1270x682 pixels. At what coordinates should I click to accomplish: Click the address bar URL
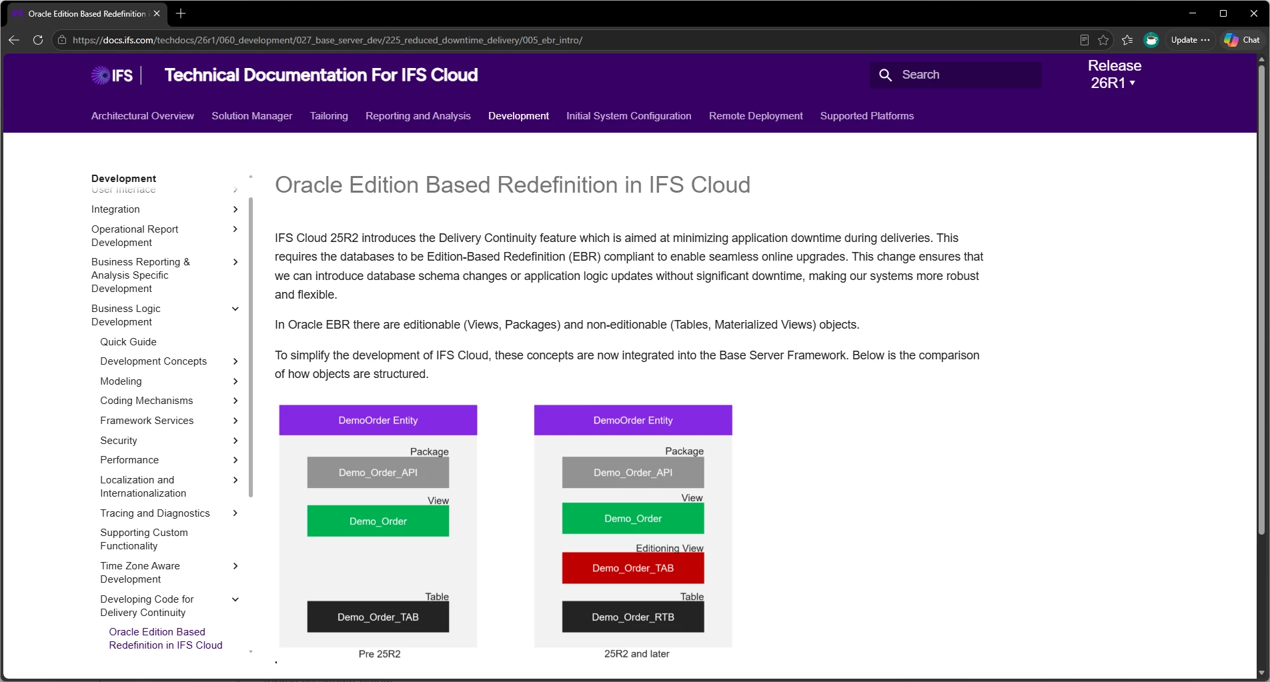pos(328,40)
